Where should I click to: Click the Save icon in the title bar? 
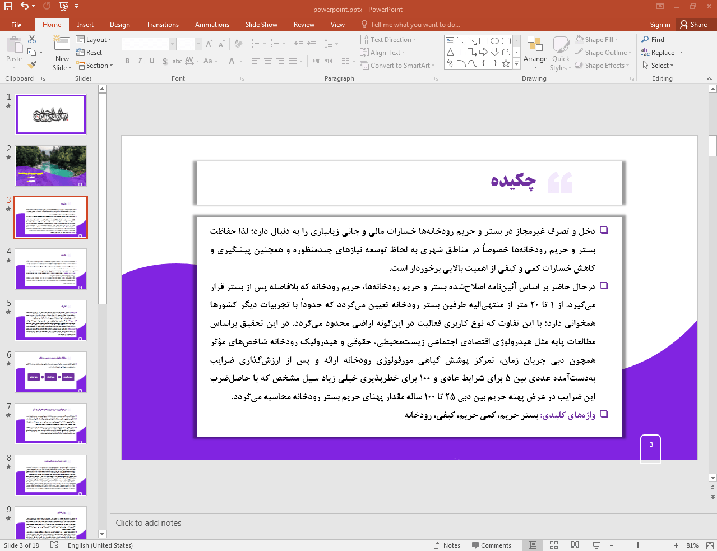[x=8, y=6]
